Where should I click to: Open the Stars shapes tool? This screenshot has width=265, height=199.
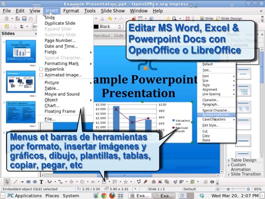[126, 182]
